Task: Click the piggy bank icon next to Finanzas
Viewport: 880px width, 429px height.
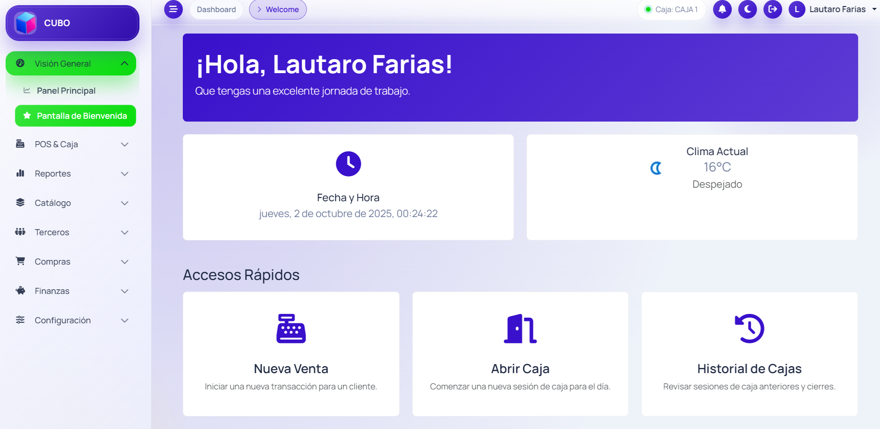Action: (20, 291)
